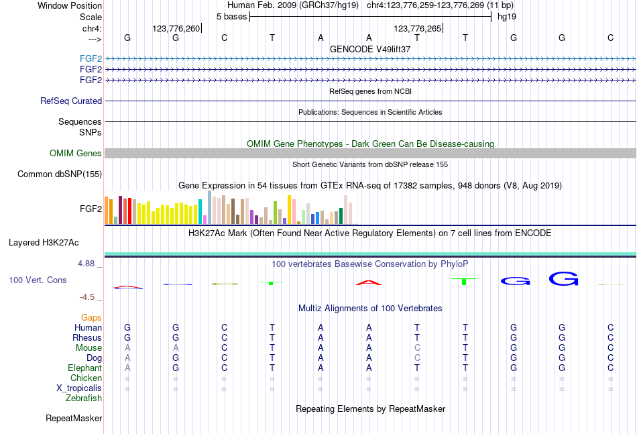Click the 100 Vert. Cons track label
The image size is (637, 434).
tap(38, 280)
